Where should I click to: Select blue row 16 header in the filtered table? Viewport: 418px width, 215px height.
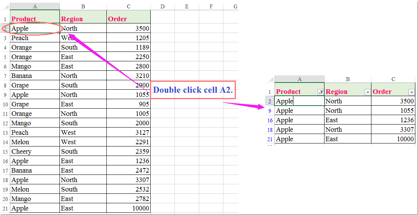point(270,120)
